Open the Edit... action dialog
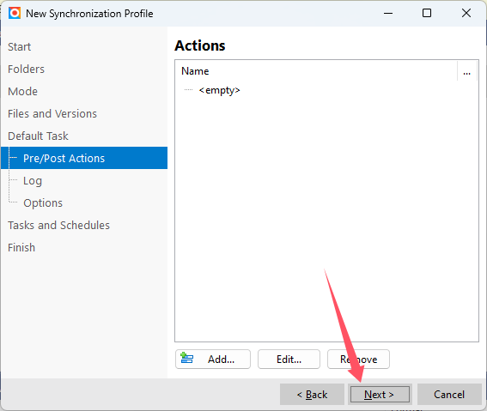The width and height of the screenshot is (487, 411). [x=289, y=360]
